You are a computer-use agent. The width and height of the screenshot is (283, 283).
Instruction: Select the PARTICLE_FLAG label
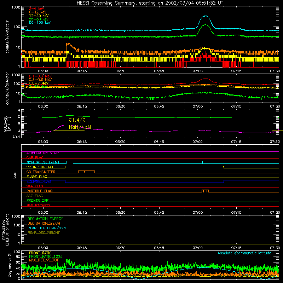point(40,191)
